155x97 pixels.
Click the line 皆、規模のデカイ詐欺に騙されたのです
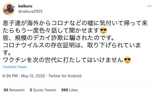[59, 38]
